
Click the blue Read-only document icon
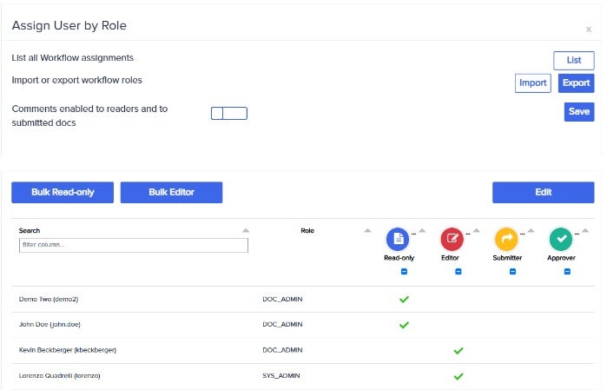click(397, 238)
